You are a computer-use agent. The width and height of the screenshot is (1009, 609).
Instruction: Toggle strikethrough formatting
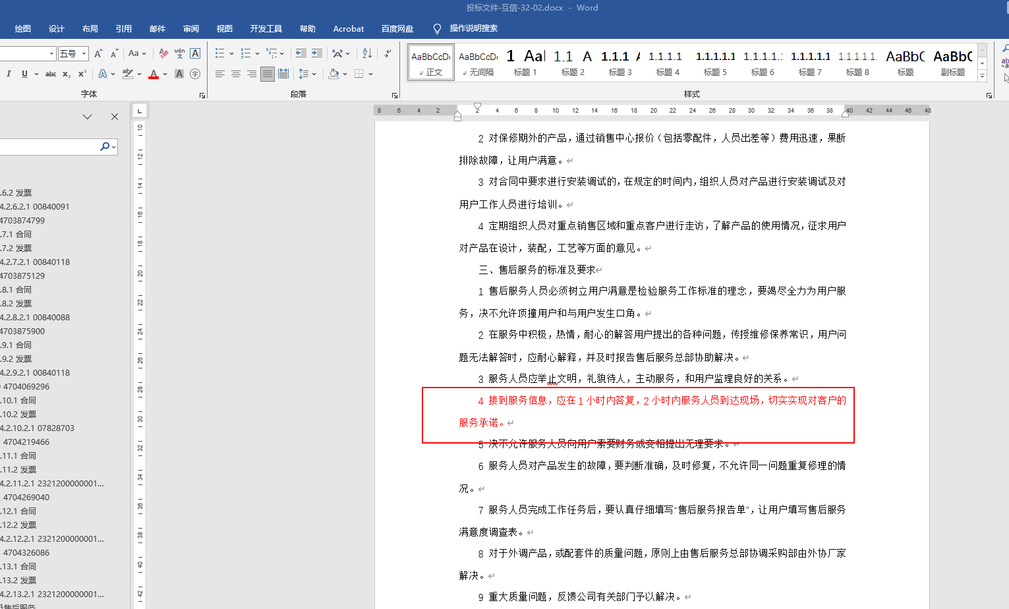(51, 74)
